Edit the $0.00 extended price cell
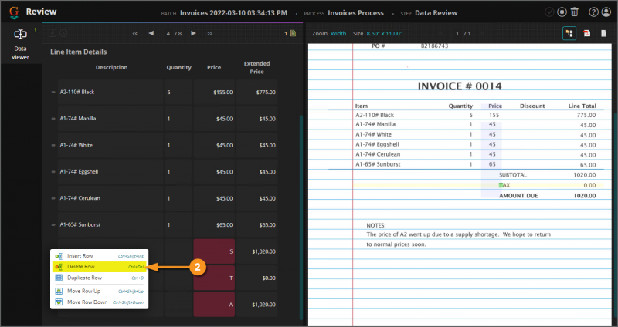The image size is (618, 327). click(257, 278)
